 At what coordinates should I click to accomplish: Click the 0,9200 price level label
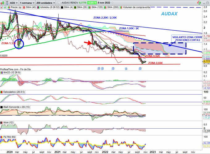click(4, 56)
